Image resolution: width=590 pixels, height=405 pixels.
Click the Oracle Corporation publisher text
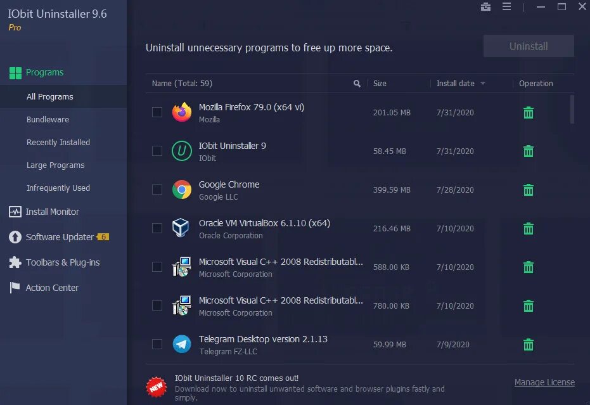click(x=231, y=236)
